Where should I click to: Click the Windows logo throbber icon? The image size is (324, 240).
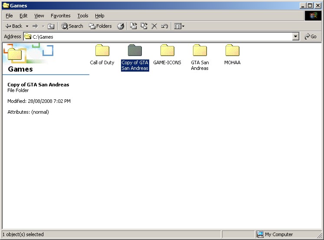click(313, 16)
